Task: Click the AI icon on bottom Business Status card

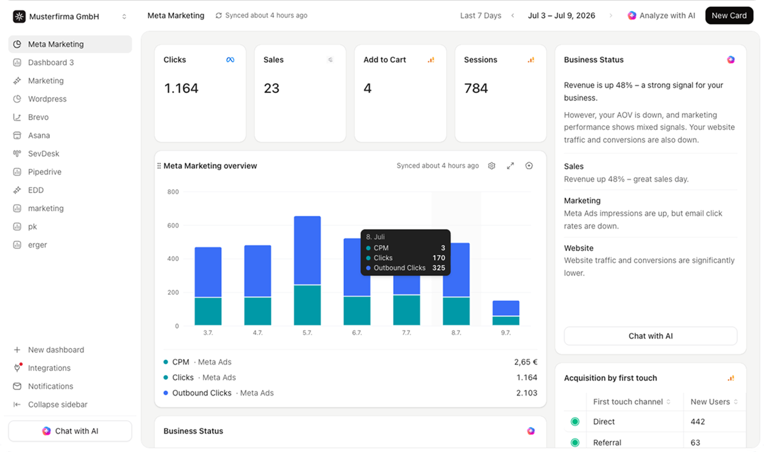Action: coord(531,431)
